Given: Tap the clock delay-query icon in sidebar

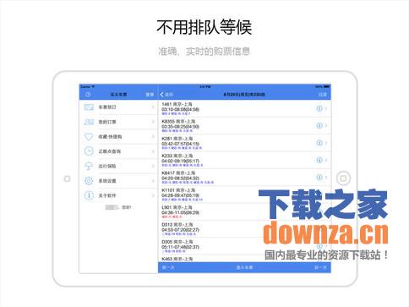Looking at the screenshot, I should tap(89, 151).
